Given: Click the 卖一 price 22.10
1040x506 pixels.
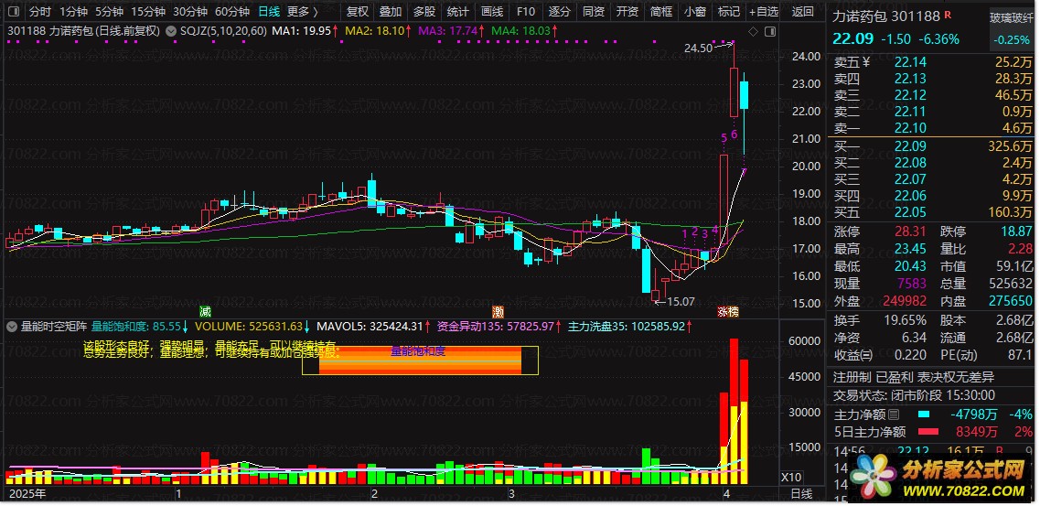Looking at the screenshot, I should pos(910,128).
